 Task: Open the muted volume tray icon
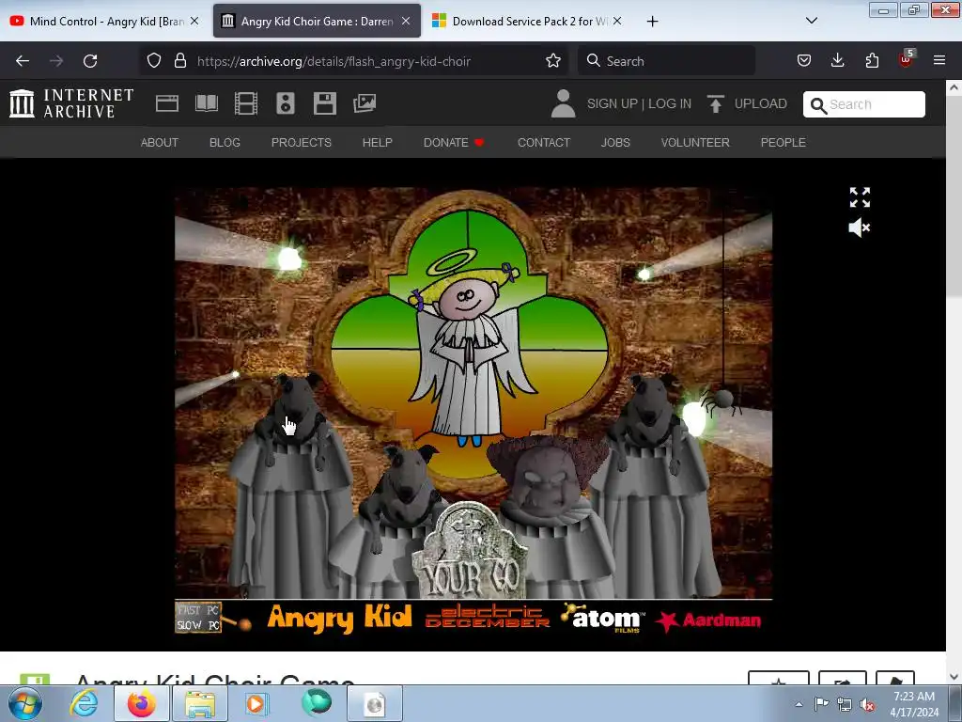pyautogui.click(x=867, y=704)
